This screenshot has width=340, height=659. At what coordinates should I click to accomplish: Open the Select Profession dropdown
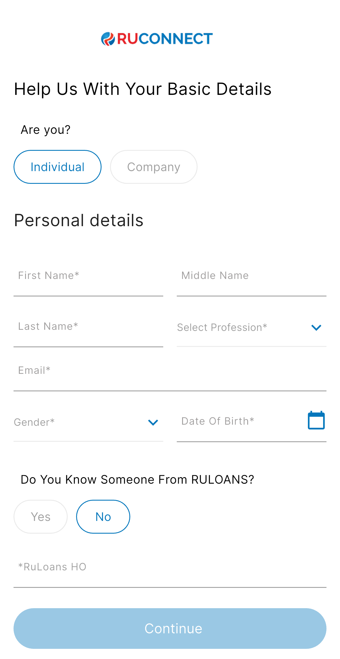point(242,328)
